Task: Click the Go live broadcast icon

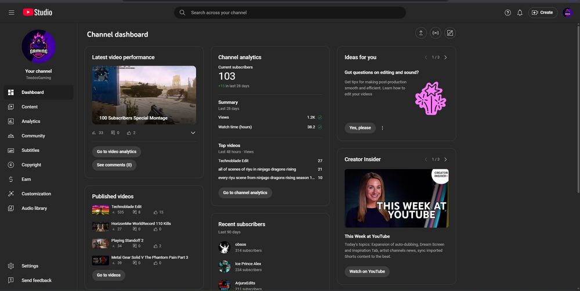Action: 436,33
